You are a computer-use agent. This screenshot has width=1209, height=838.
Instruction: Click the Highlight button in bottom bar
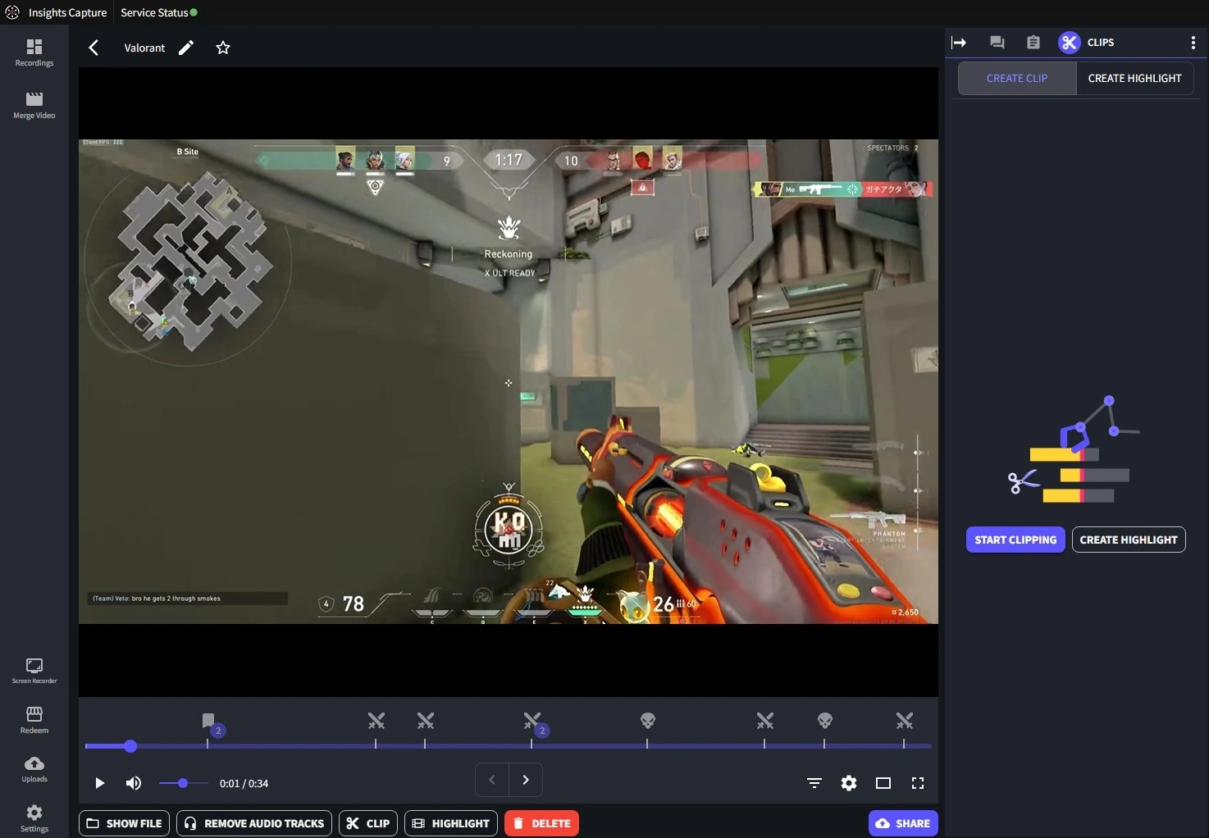(451, 823)
